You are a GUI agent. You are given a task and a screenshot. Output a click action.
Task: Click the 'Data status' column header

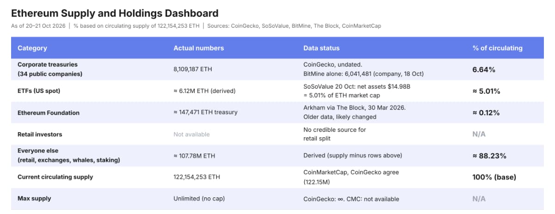click(x=321, y=48)
